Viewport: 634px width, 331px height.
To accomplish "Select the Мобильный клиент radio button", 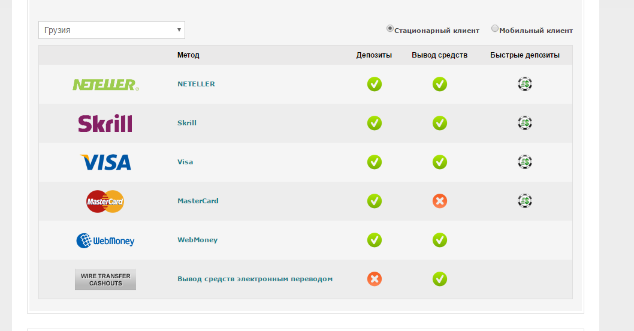I will pos(495,28).
